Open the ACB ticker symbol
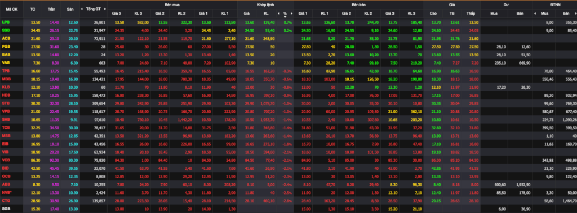The width and height of the screenshot is (577, 213). click(6, 38)
